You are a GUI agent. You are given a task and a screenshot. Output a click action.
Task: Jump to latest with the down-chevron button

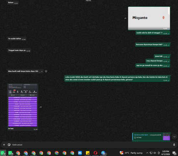(174, 137)
